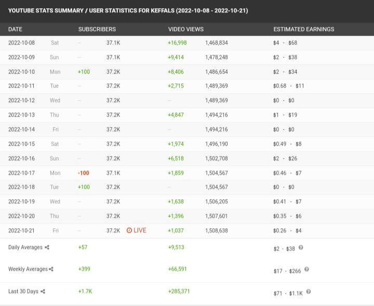Click total views 1,508,638
The height and width of the screenshot is (306, 374).
click(217, 231)
